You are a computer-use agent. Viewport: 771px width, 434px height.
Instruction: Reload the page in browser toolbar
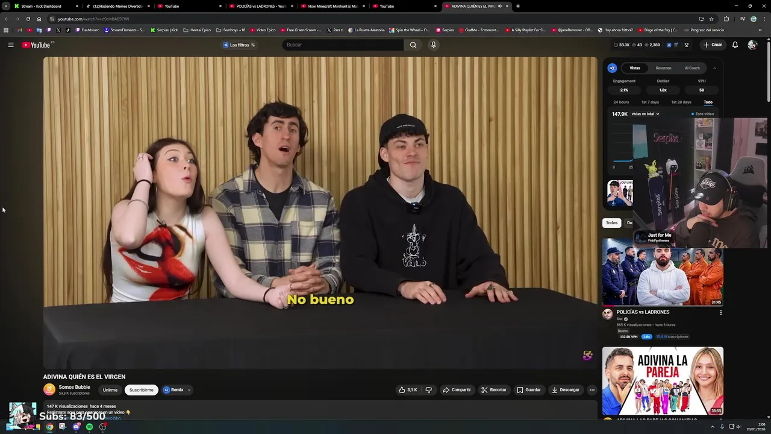pos(28,19)
